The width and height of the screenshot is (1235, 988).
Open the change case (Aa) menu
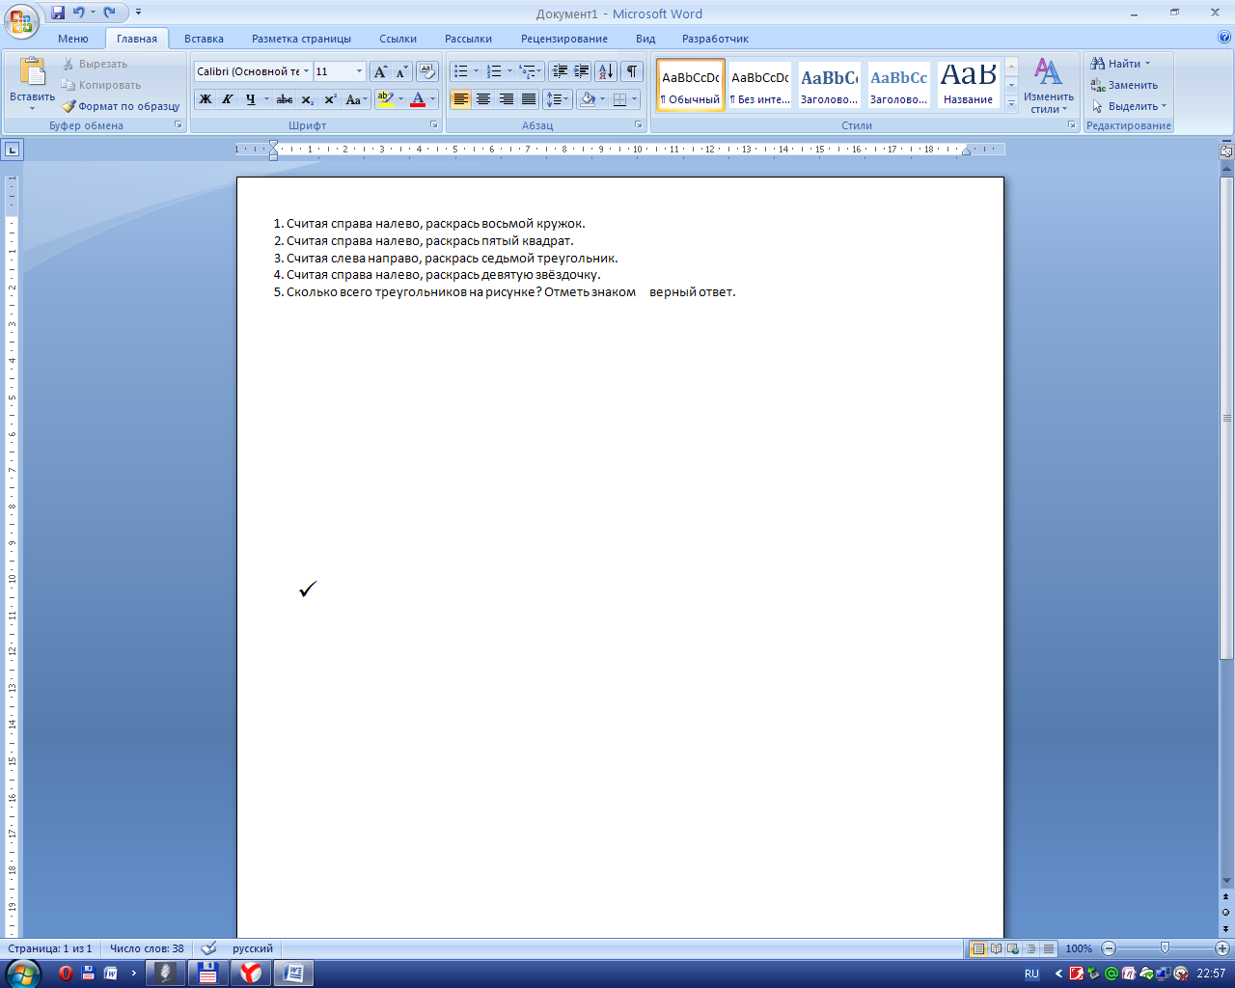tap(356, 99)
